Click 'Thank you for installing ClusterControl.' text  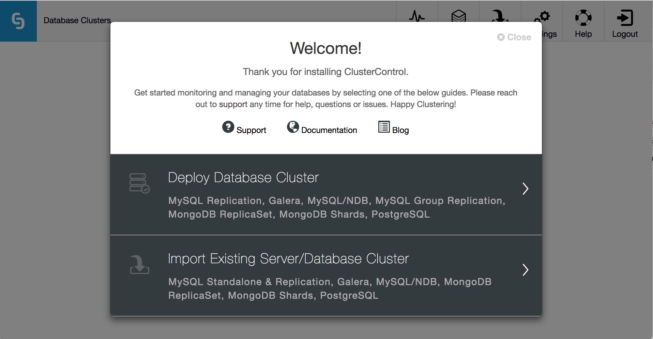325,72
